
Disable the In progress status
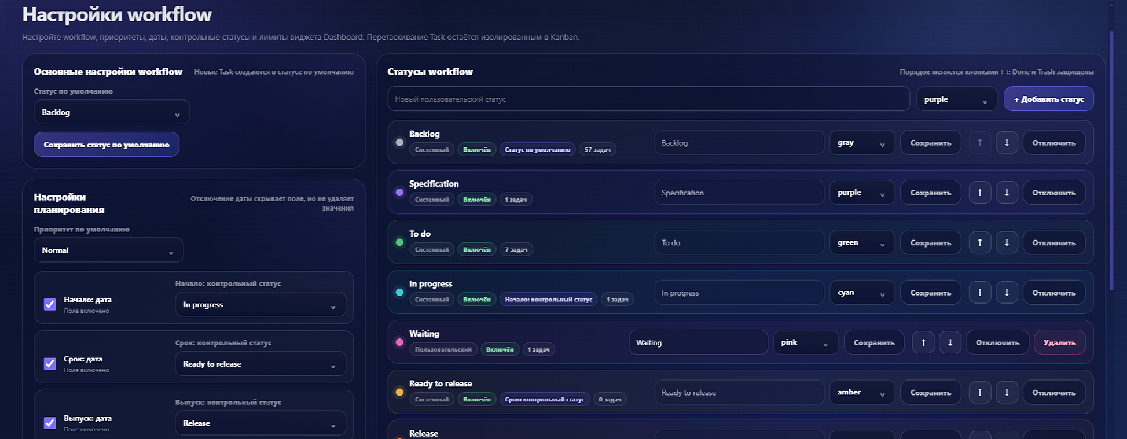pos(1054,293)
